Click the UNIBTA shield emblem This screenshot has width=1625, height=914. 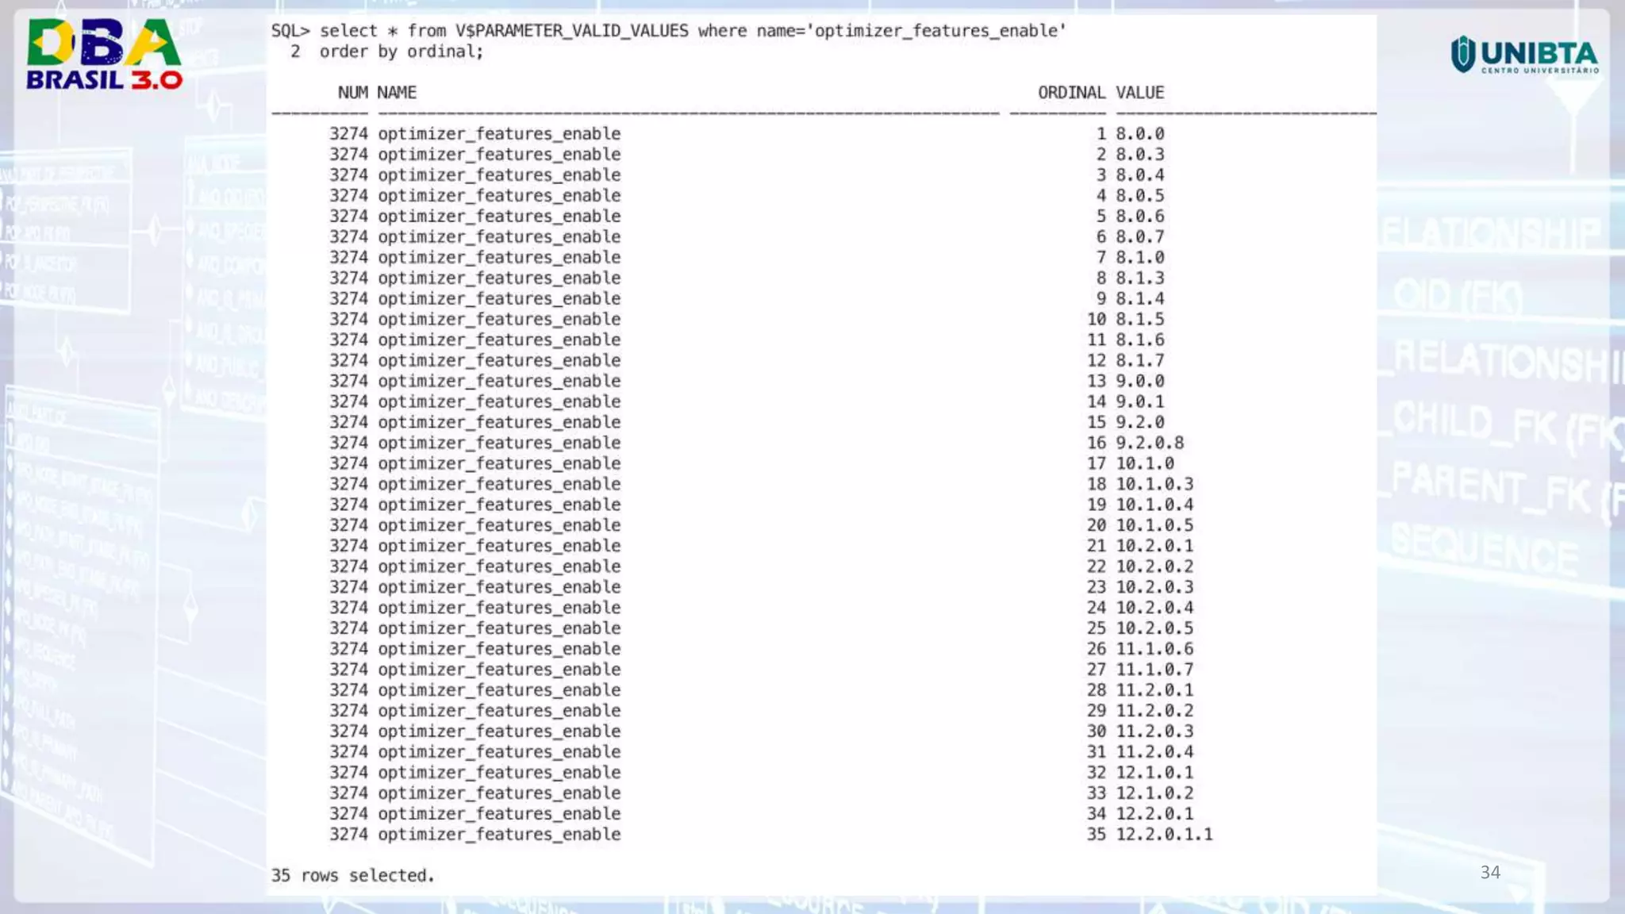[1462, 54]
